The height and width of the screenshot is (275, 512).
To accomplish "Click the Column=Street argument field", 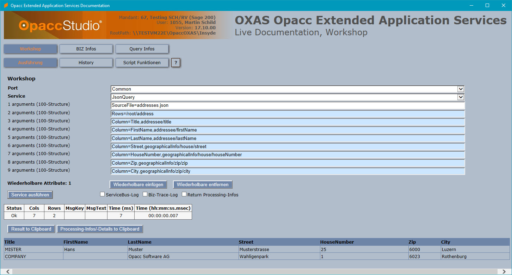I will pyautogui.click(x=288, y=146).
